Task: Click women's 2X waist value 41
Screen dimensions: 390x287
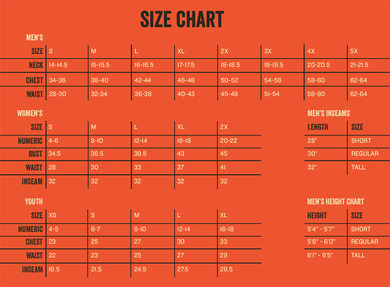Action: tap(223, 167)
